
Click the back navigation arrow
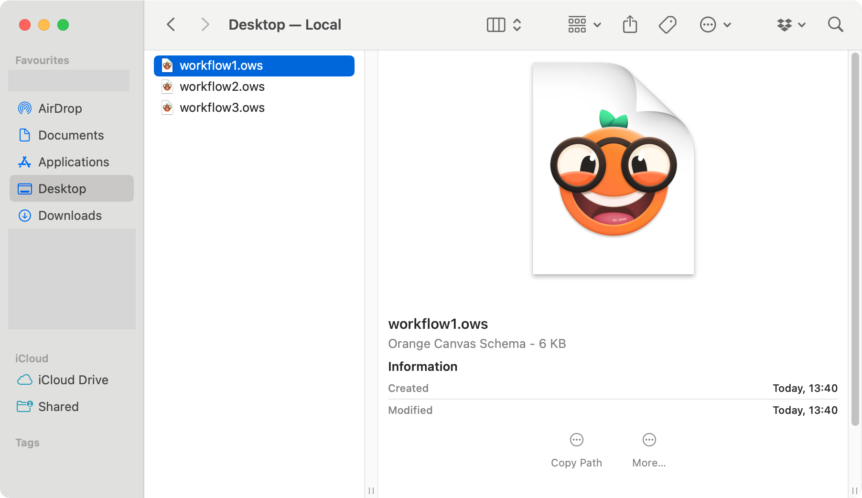171,24
